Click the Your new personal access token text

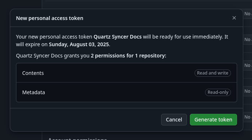(54, 37)
